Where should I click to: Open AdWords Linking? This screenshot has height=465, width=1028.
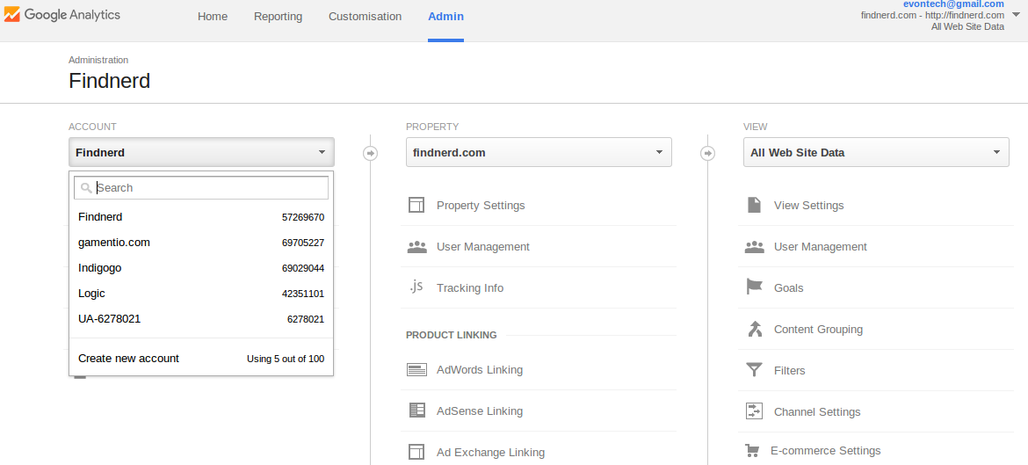479,370
